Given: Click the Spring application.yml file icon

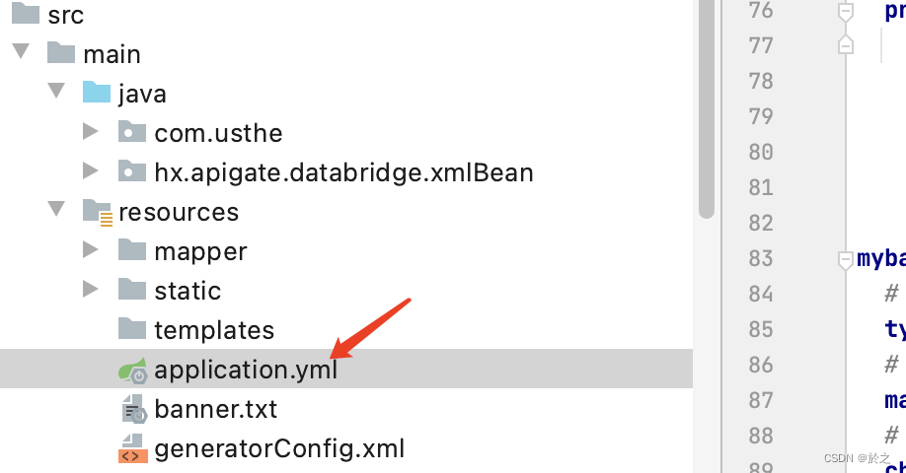Looking at the screenshot, I should point(132,371).
